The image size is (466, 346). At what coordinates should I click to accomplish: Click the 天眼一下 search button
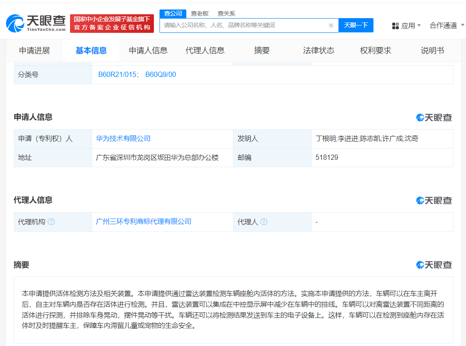point(355,25)
